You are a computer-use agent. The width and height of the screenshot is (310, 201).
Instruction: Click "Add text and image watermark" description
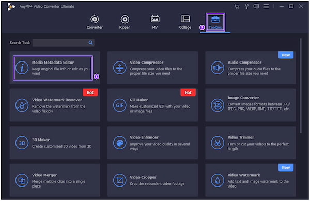[x=258, y=184]
